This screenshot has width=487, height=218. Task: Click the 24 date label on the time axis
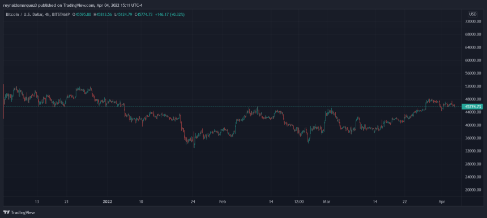[x=193, y=202]
